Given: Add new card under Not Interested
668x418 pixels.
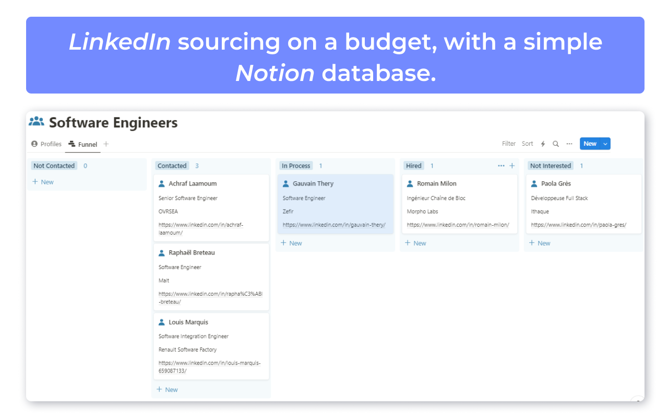Looking at the screenshot, I should [540, 243].
